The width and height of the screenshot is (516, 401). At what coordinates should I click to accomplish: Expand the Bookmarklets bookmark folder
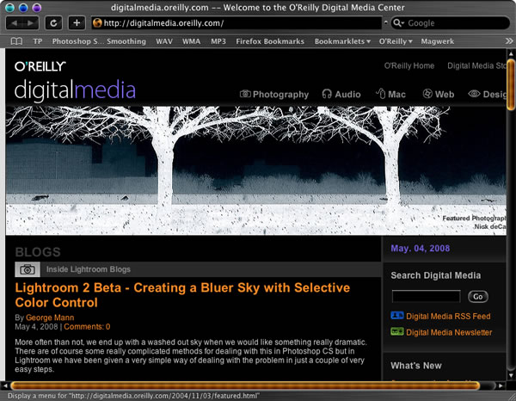(x=342, y=41)
